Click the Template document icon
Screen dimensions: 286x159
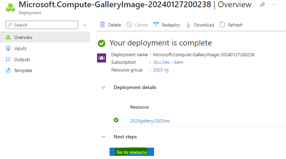click(8, 70)
